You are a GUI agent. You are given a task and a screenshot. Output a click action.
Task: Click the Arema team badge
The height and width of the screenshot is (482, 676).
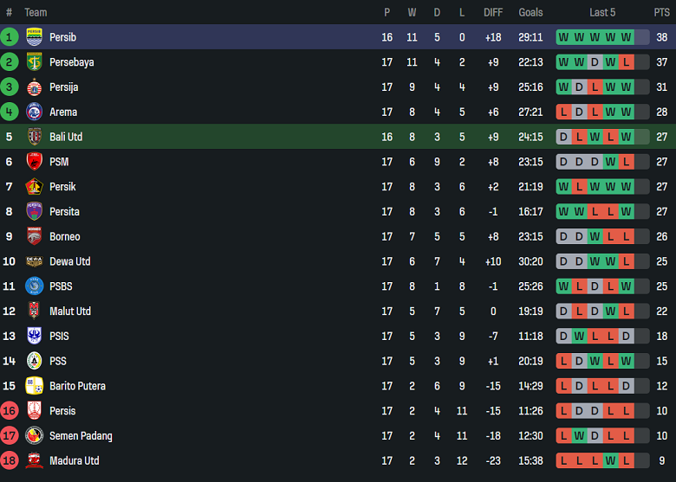35,112
